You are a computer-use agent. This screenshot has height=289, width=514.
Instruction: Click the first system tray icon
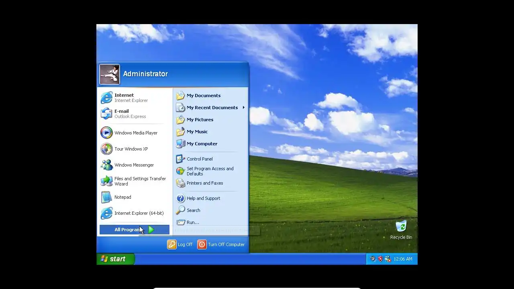(x=373, y=259)
